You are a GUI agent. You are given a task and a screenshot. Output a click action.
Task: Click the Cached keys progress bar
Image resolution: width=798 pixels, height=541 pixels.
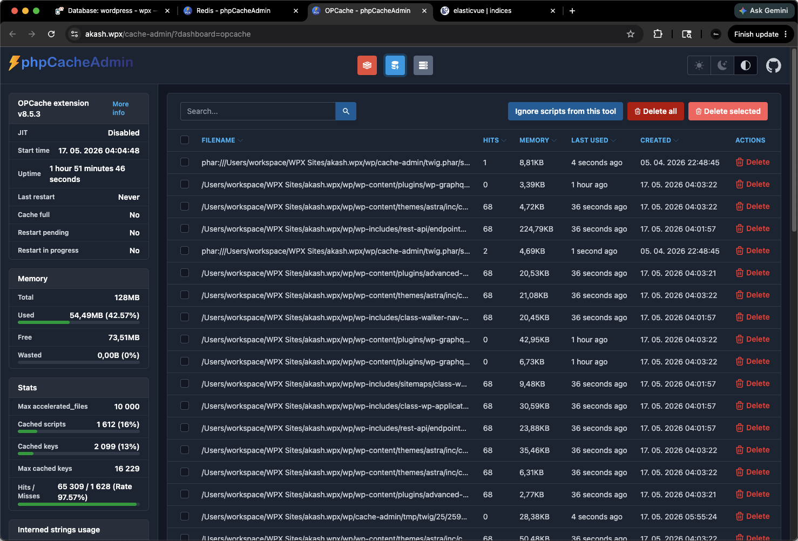79,454
